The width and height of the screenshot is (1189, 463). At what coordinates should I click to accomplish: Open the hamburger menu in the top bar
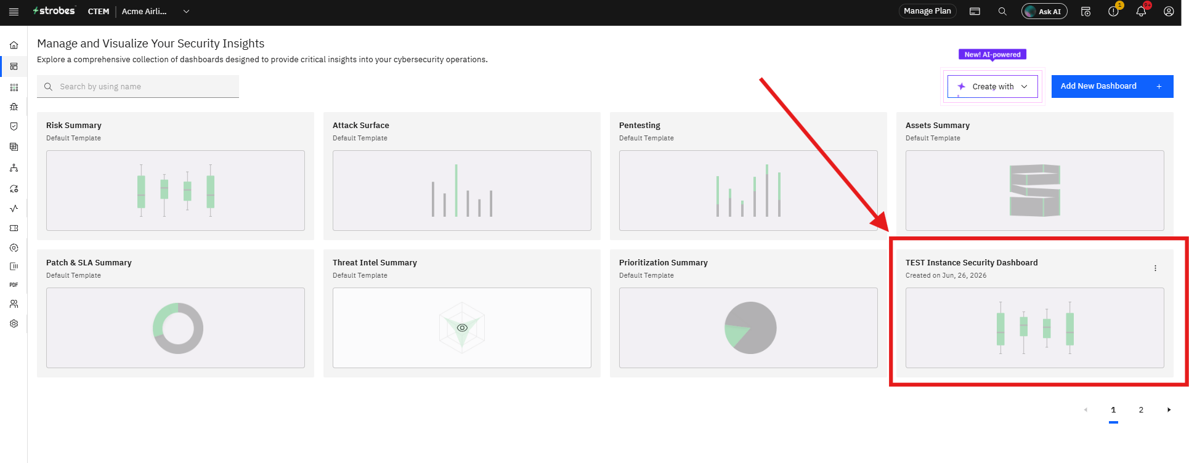pos(14,12)
